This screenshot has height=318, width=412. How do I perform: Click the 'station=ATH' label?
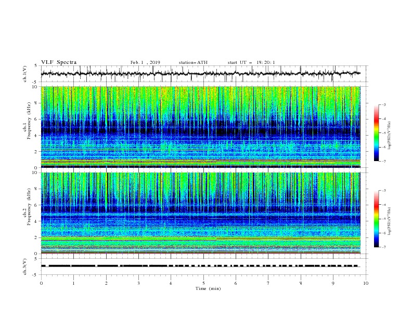[193, 62]
